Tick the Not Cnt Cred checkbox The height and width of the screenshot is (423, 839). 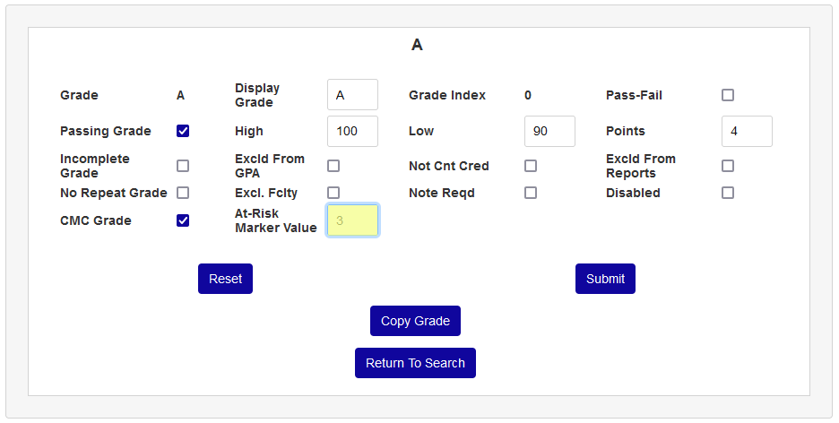[531, 166]
